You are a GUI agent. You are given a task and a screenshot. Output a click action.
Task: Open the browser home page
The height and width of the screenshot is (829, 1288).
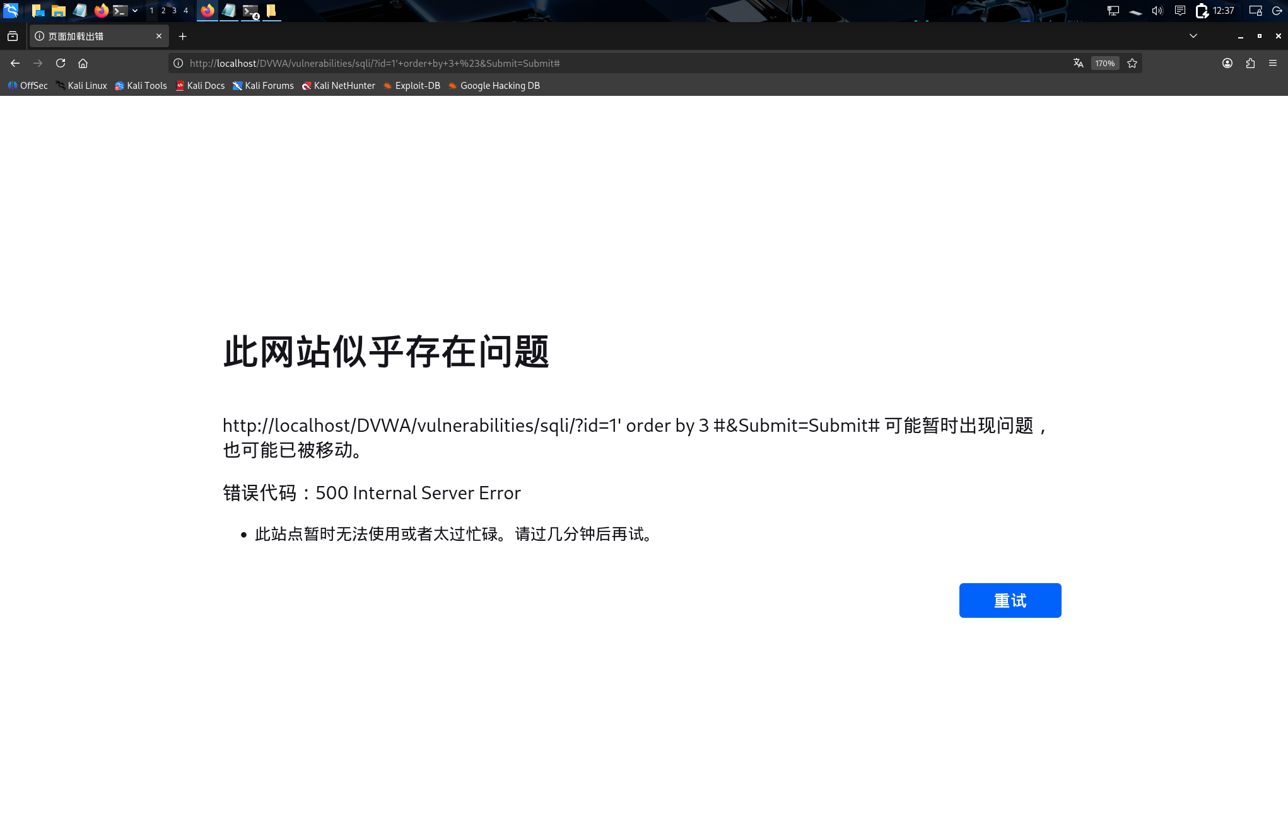pyautogui.click(x=83, y=63)
